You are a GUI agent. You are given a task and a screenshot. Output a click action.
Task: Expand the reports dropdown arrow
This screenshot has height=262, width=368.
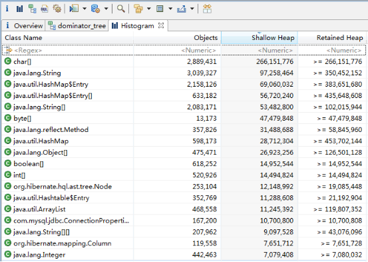(85, 9)
